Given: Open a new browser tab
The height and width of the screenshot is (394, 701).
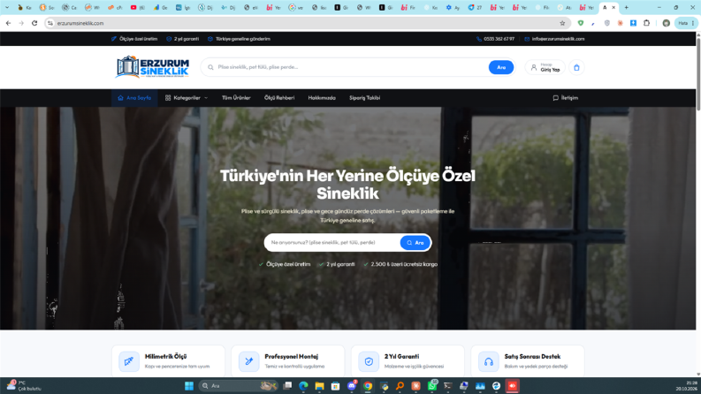Looking at the screenshot, I should pos(627,8).
